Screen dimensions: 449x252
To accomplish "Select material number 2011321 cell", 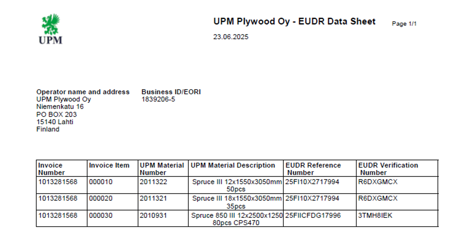I will [153, 199].
